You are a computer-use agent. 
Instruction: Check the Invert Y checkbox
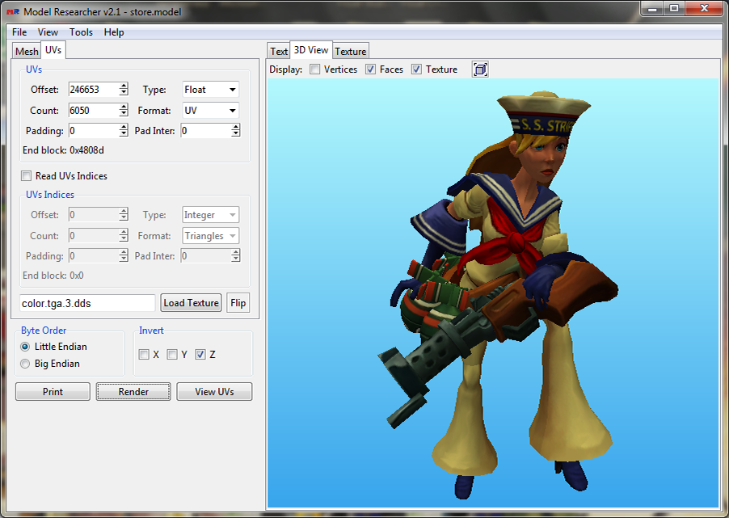pyautogui.click(x=172, y=354)
